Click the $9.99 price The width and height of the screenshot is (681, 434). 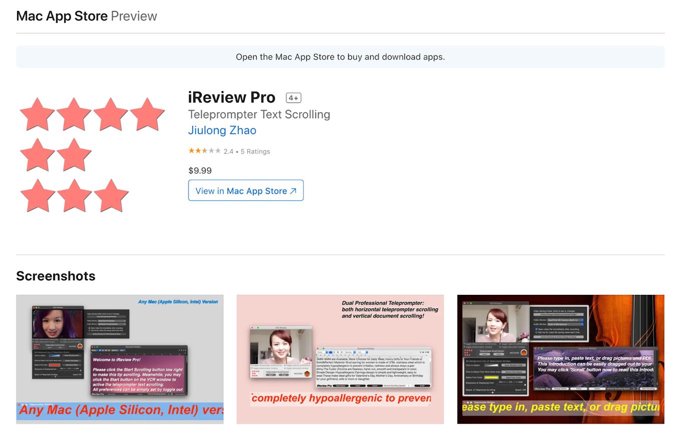coord(200,171)
